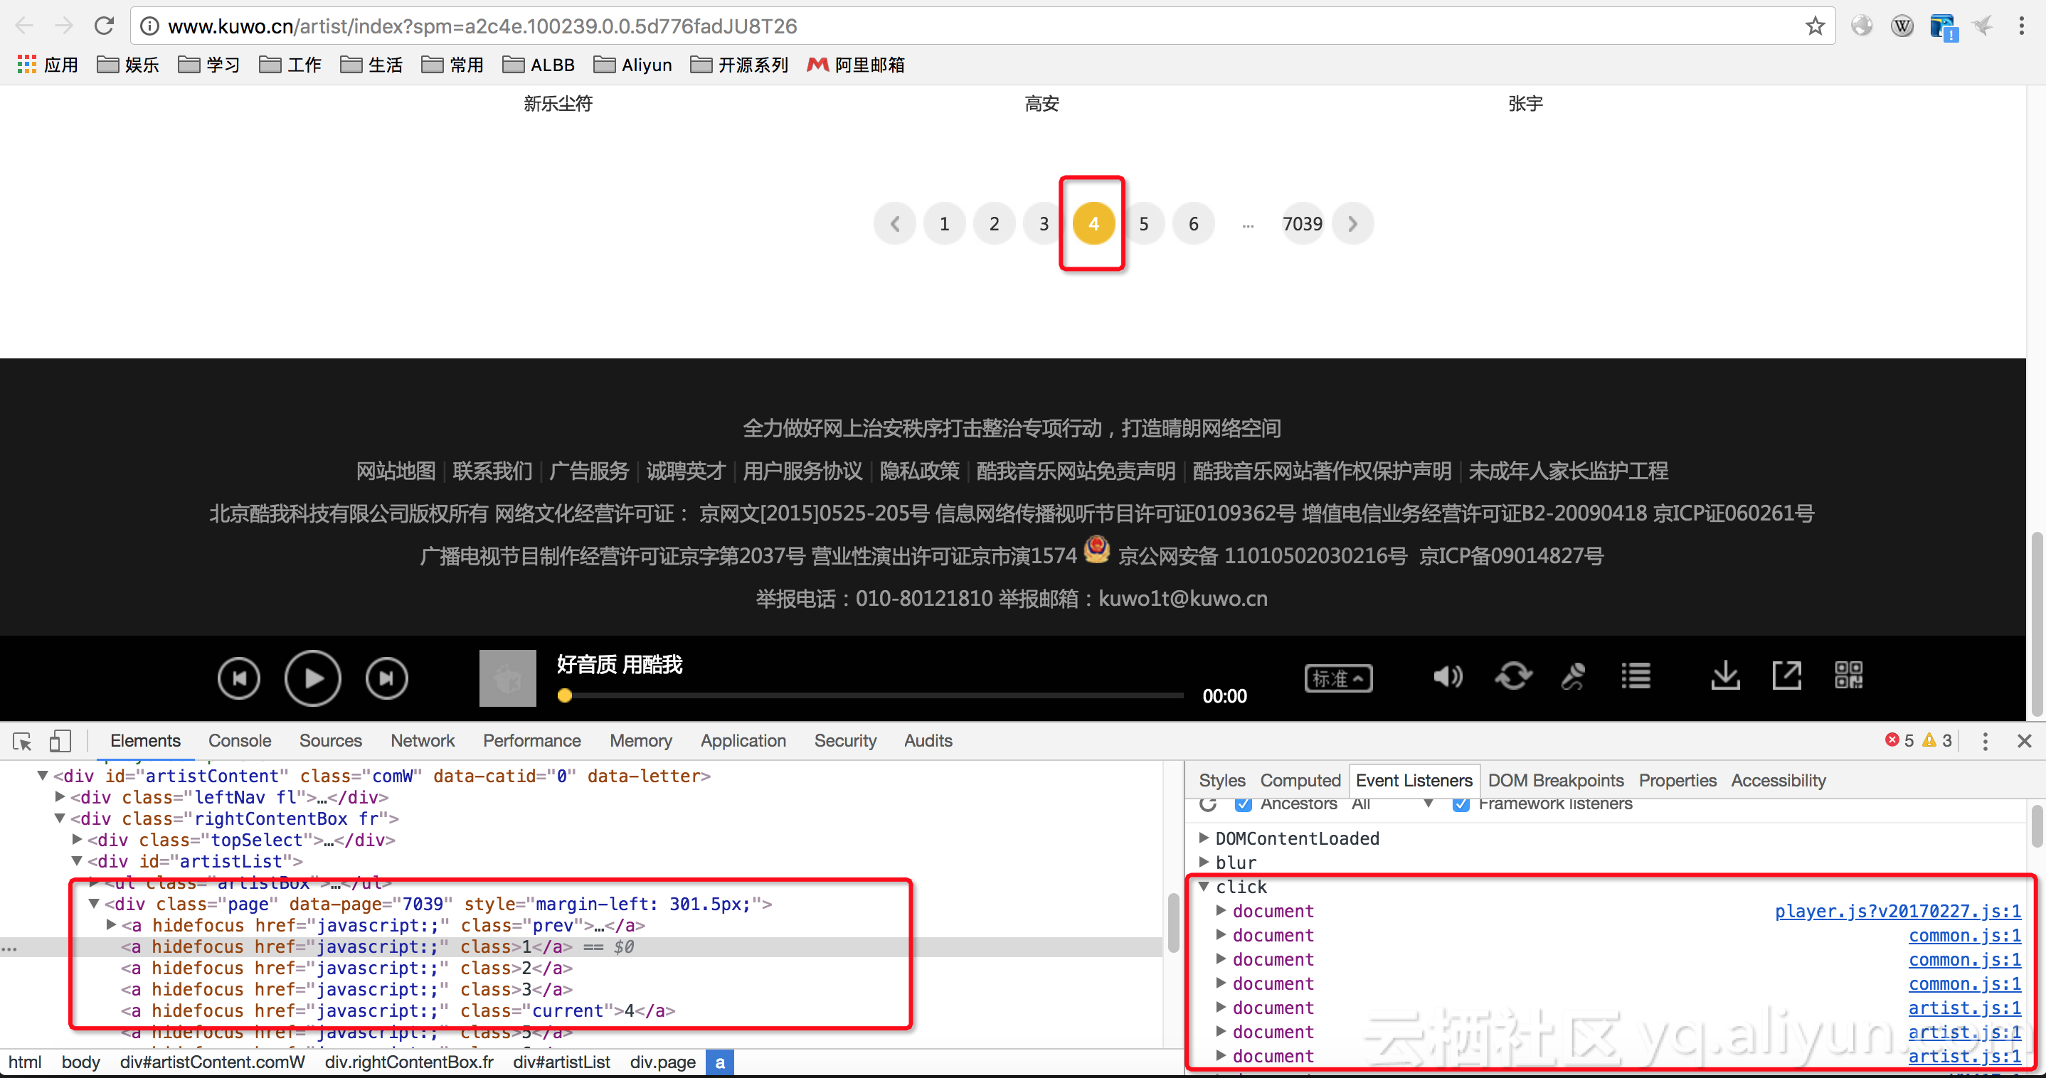The image size is (2046, 1078).
Task: Activate the DevTools inspect element picker
Action: [22, 741]
